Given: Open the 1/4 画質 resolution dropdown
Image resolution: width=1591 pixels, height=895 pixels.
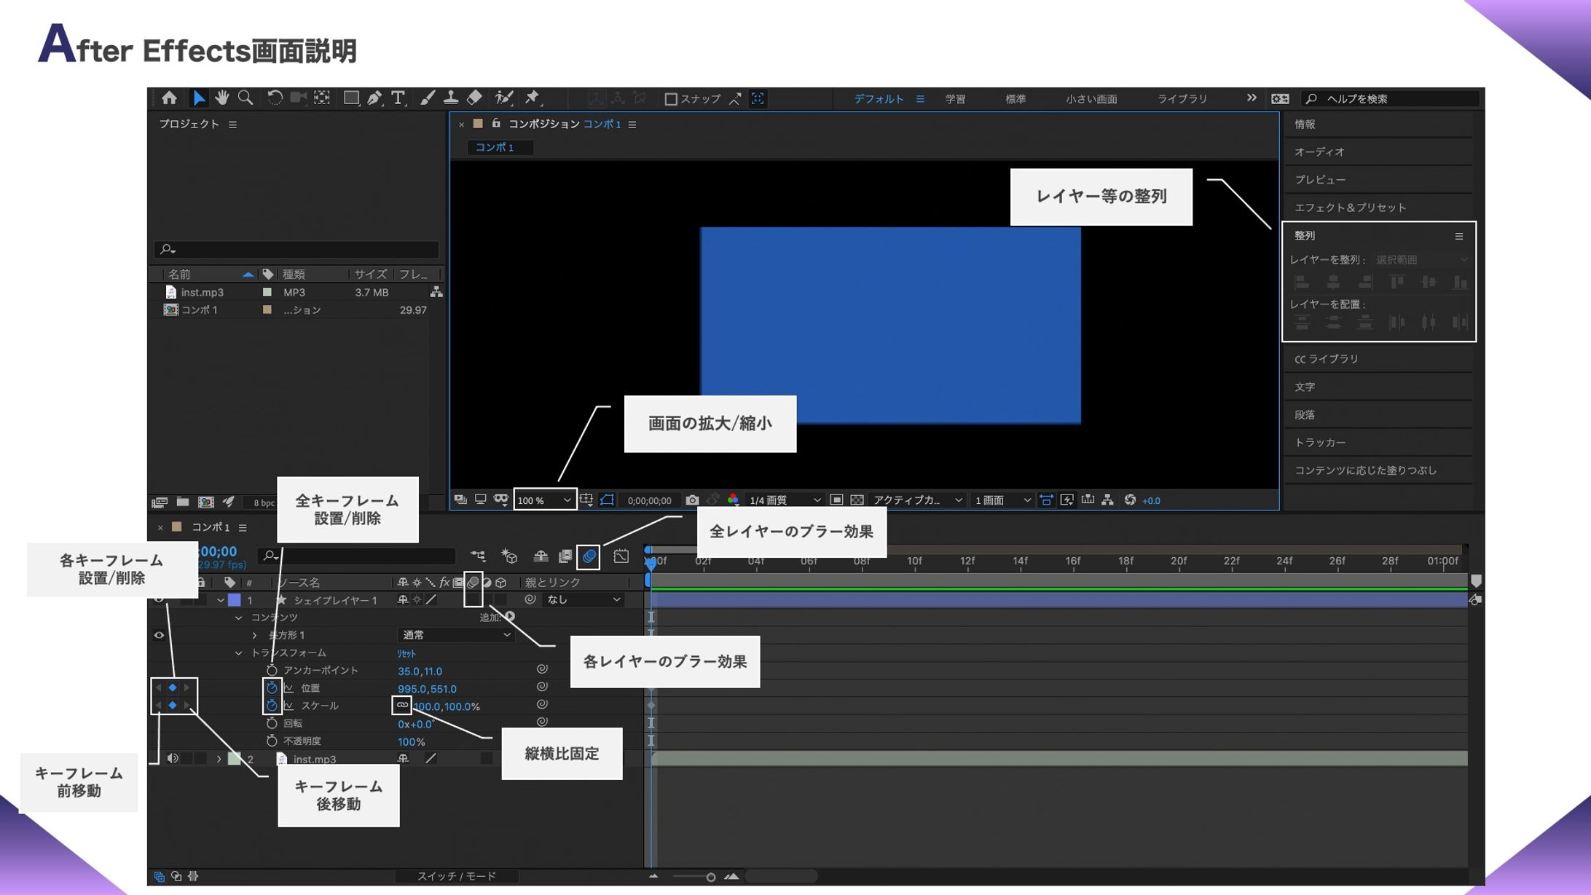Looking at the screenshot, I should click(x=785, y=500).
